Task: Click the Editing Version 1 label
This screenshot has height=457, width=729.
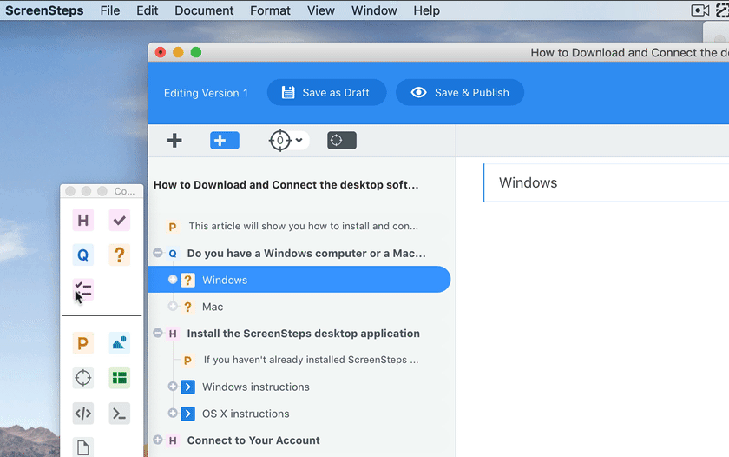Action: point(206,93)
